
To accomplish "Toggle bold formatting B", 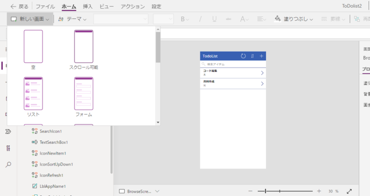I will click(185, 19).
